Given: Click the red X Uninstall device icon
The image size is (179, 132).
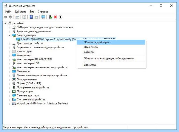Looking at the screenshot, I should 55,17.
